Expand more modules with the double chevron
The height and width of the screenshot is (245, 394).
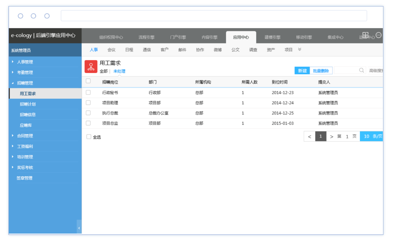click(x=299, y=50)
